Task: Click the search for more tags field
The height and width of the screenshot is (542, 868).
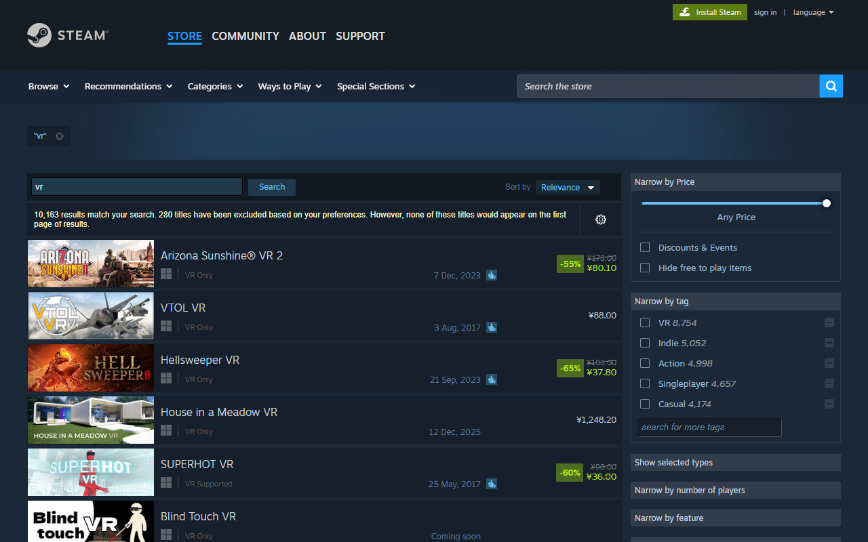Action: (x=709, y=427)
